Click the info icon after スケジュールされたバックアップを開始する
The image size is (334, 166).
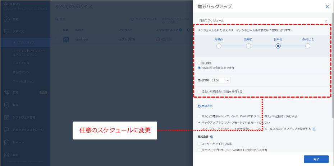click(x=314, y=129)
